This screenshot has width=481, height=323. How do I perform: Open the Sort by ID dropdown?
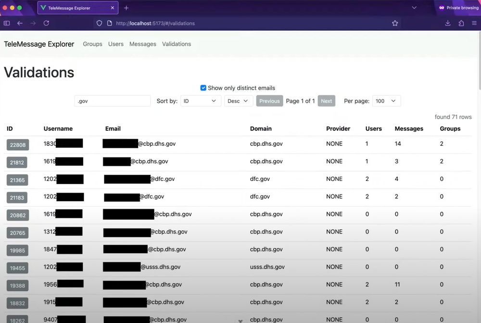click(201, 101)
